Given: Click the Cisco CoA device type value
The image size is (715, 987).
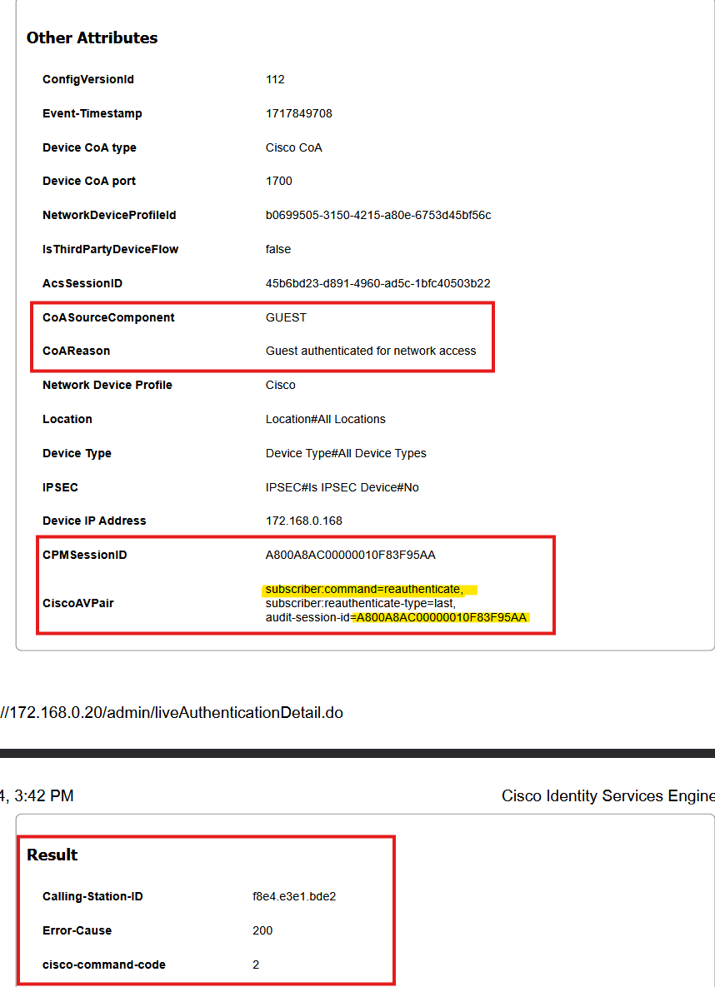Looking at the screenshot, I should coord(293,148).
